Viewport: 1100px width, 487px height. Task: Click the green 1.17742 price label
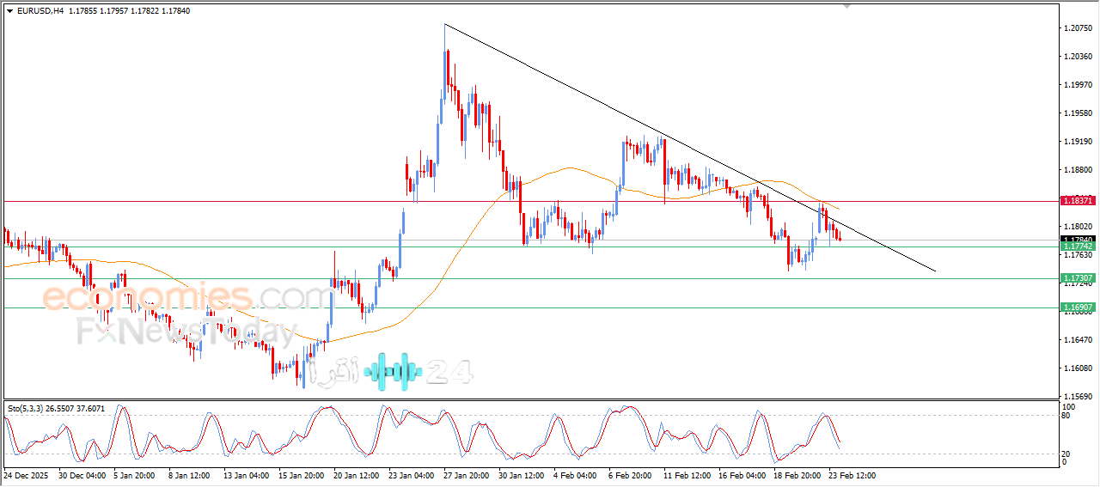tap(1077, 247)
